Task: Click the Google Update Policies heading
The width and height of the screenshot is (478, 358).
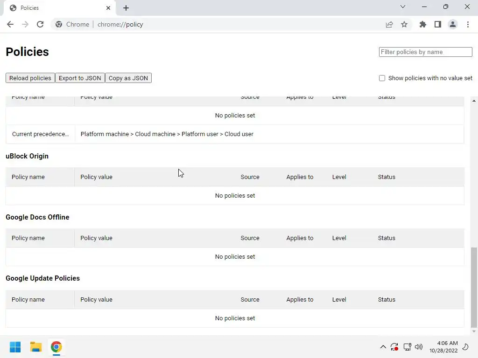Action: [x=42, y=278]
